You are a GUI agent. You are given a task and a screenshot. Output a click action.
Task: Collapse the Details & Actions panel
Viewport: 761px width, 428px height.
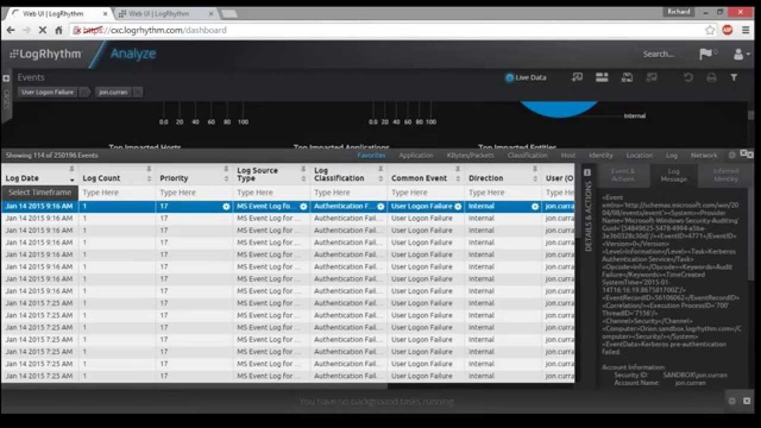click(587, 172)
